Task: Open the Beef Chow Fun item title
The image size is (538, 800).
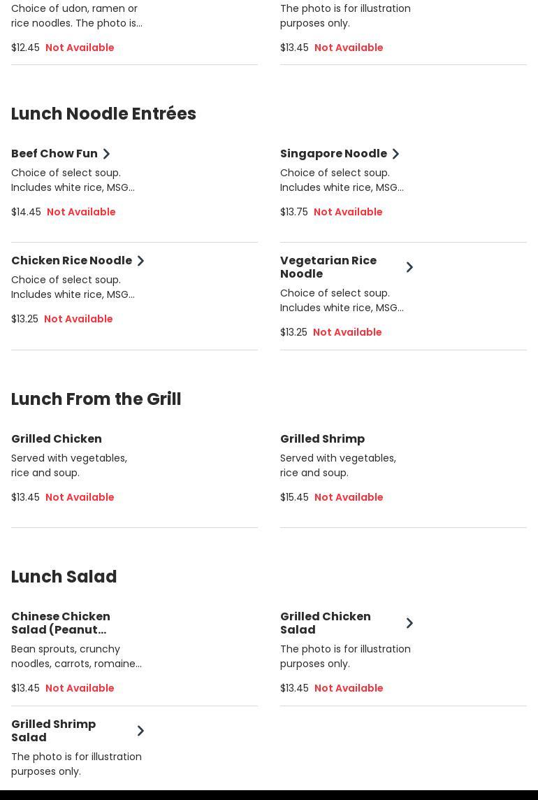Action: coord(54,154)
